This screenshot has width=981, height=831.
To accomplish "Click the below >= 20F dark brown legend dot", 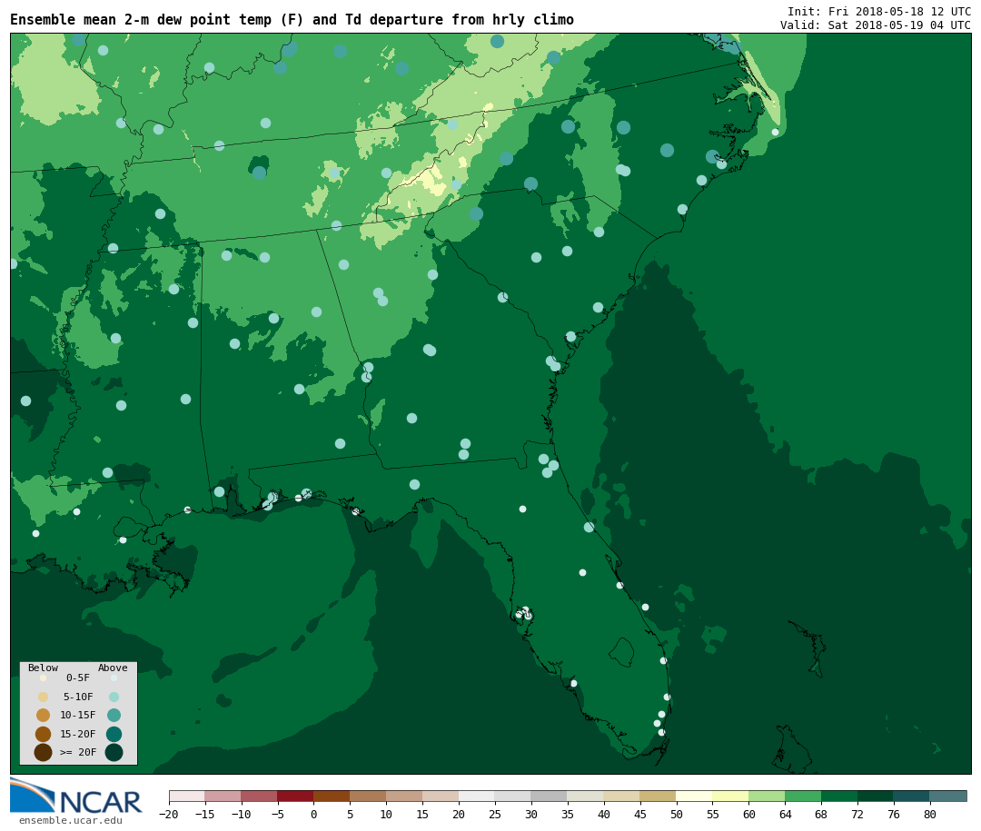I will (x=44, y=752).
